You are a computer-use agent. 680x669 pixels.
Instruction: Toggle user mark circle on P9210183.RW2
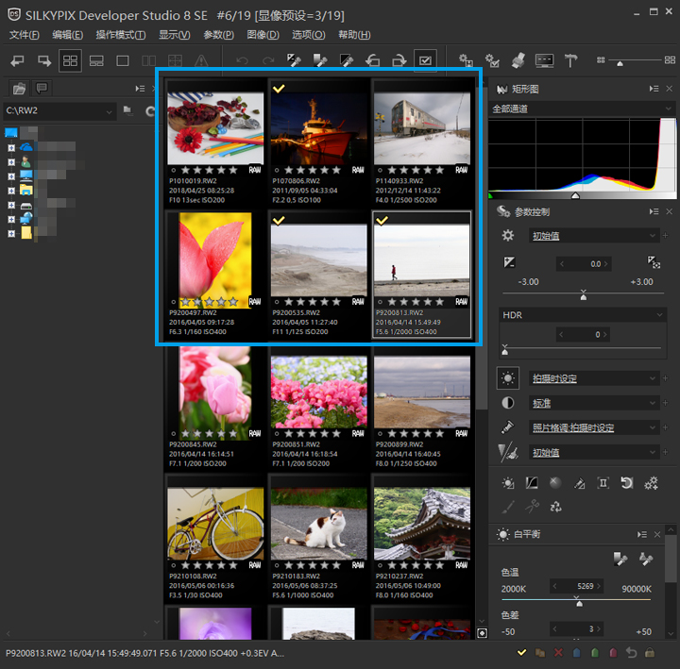click(277, 565)
